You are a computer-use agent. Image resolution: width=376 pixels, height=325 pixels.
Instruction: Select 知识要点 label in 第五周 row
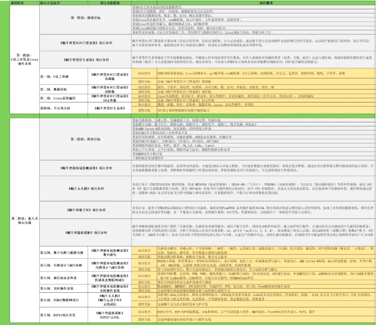tap(144, 251)
